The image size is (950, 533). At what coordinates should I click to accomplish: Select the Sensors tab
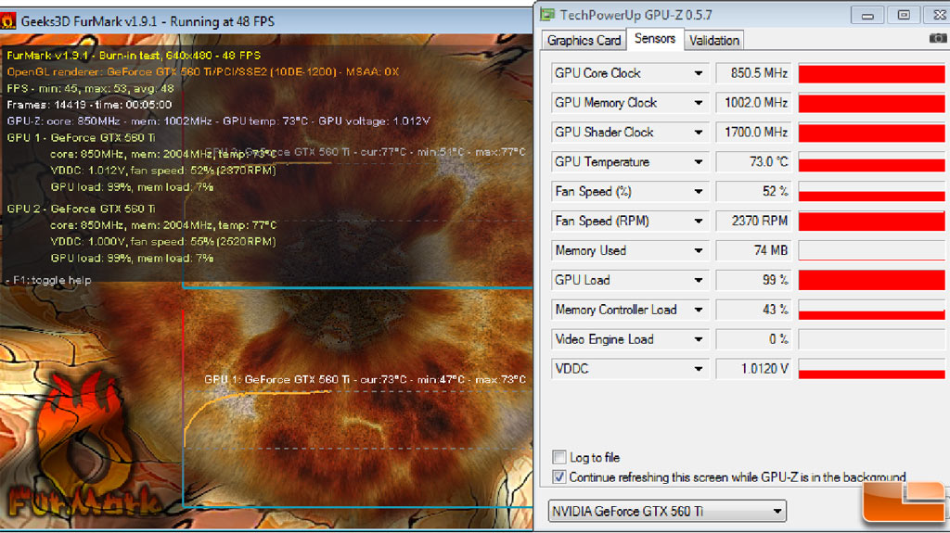654,39
